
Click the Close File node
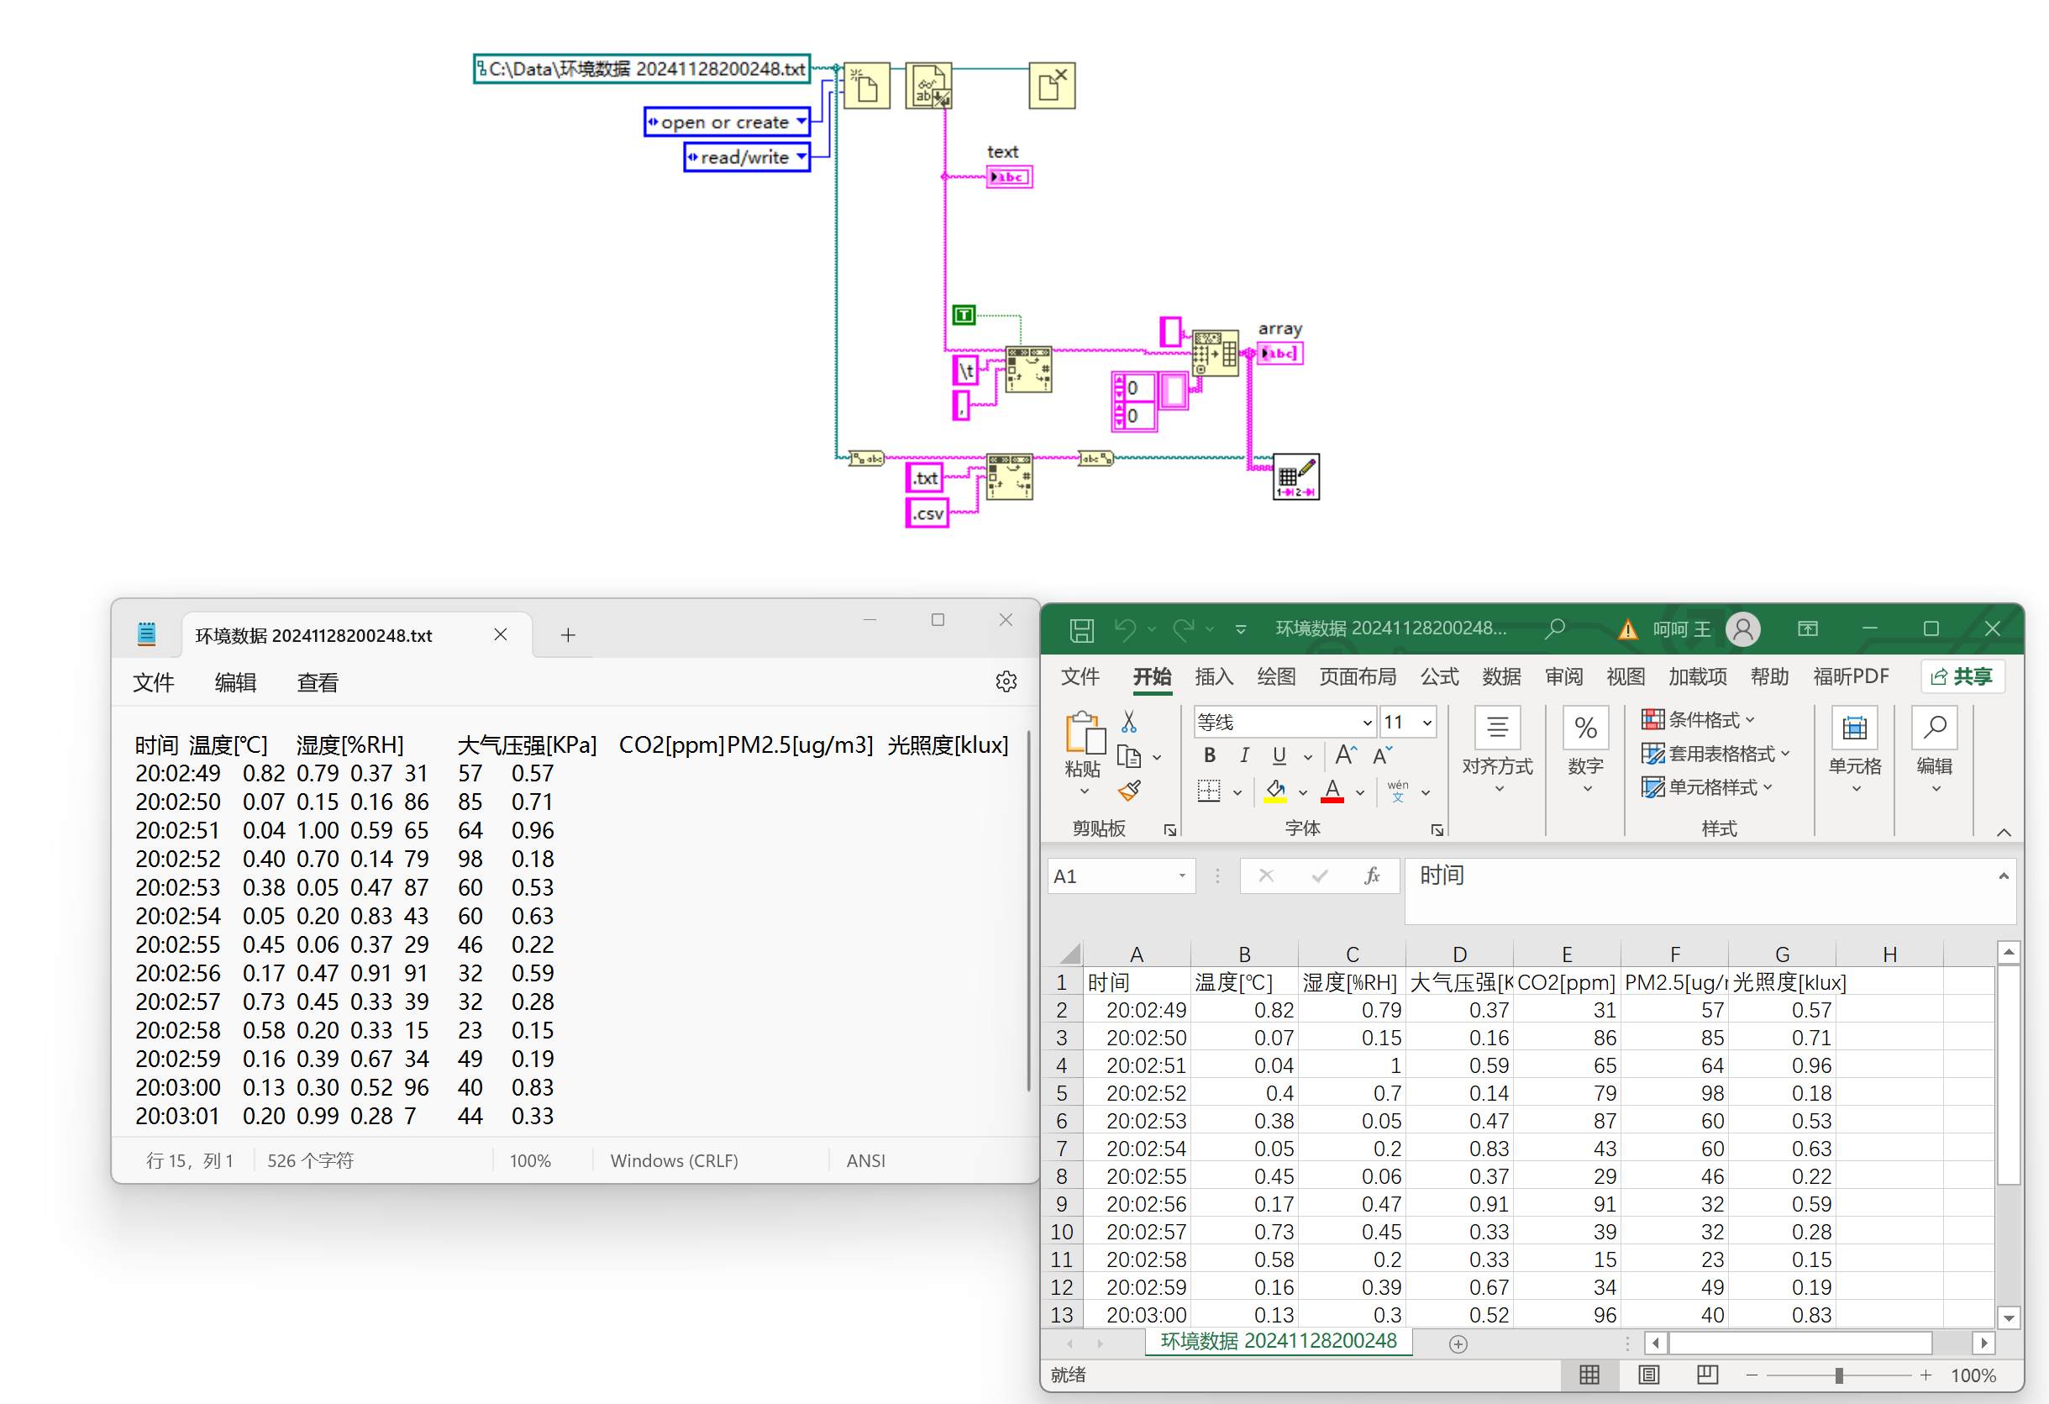[x=1052, y=86]
